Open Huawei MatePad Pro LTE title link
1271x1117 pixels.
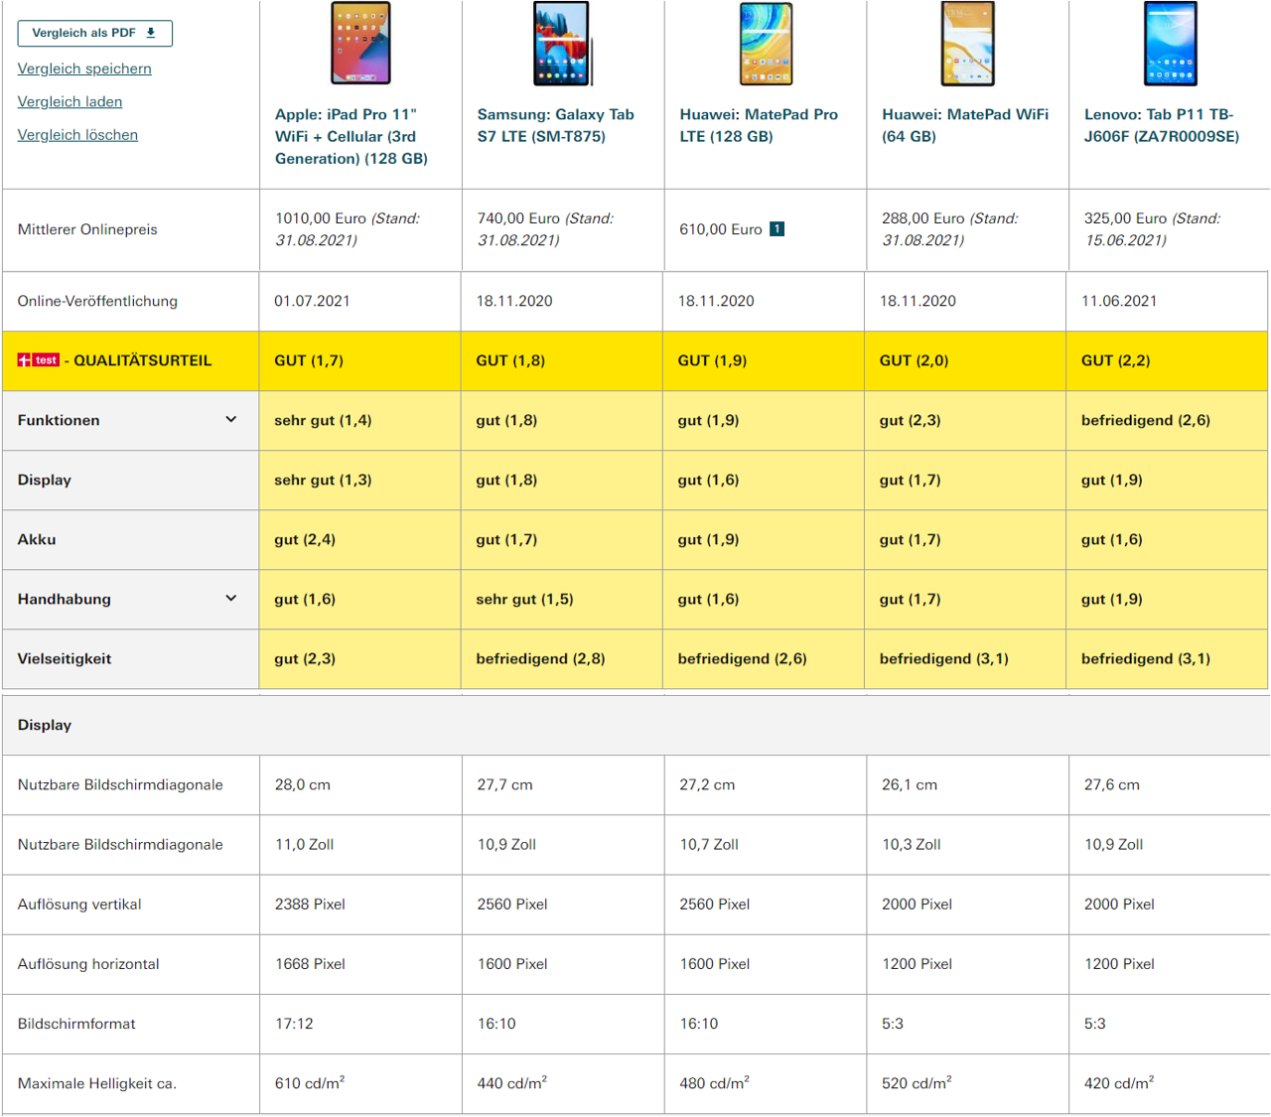tap(759, 125)
